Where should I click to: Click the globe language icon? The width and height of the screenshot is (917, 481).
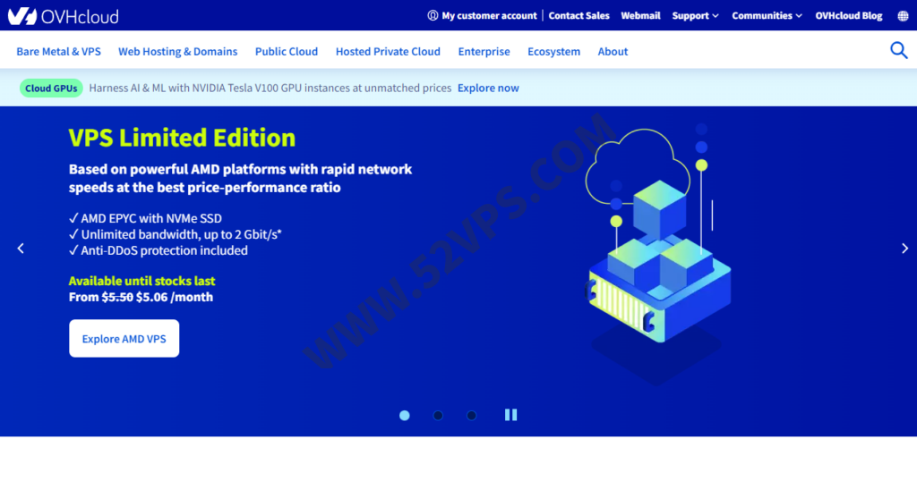click(903, 16)
